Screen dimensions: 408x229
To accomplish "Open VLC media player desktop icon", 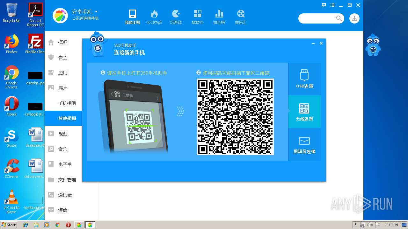I will (x=11, y=202).
